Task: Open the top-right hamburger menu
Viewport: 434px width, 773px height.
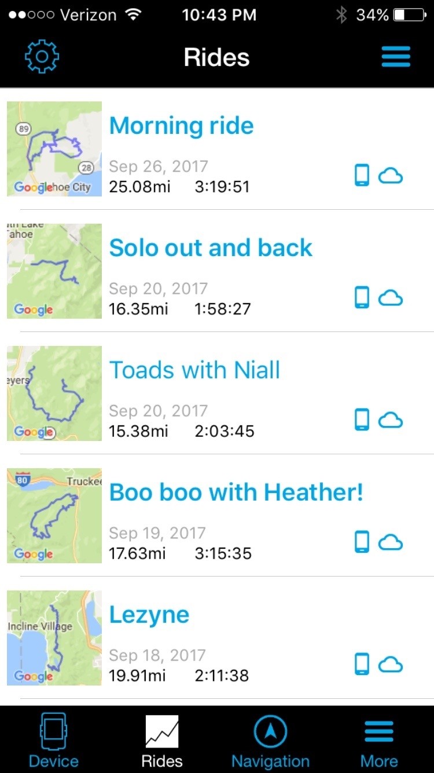Action: (396, 57)
